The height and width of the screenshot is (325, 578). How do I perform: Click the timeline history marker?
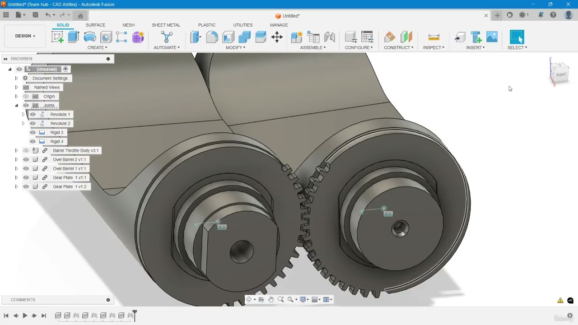[134, 315]
